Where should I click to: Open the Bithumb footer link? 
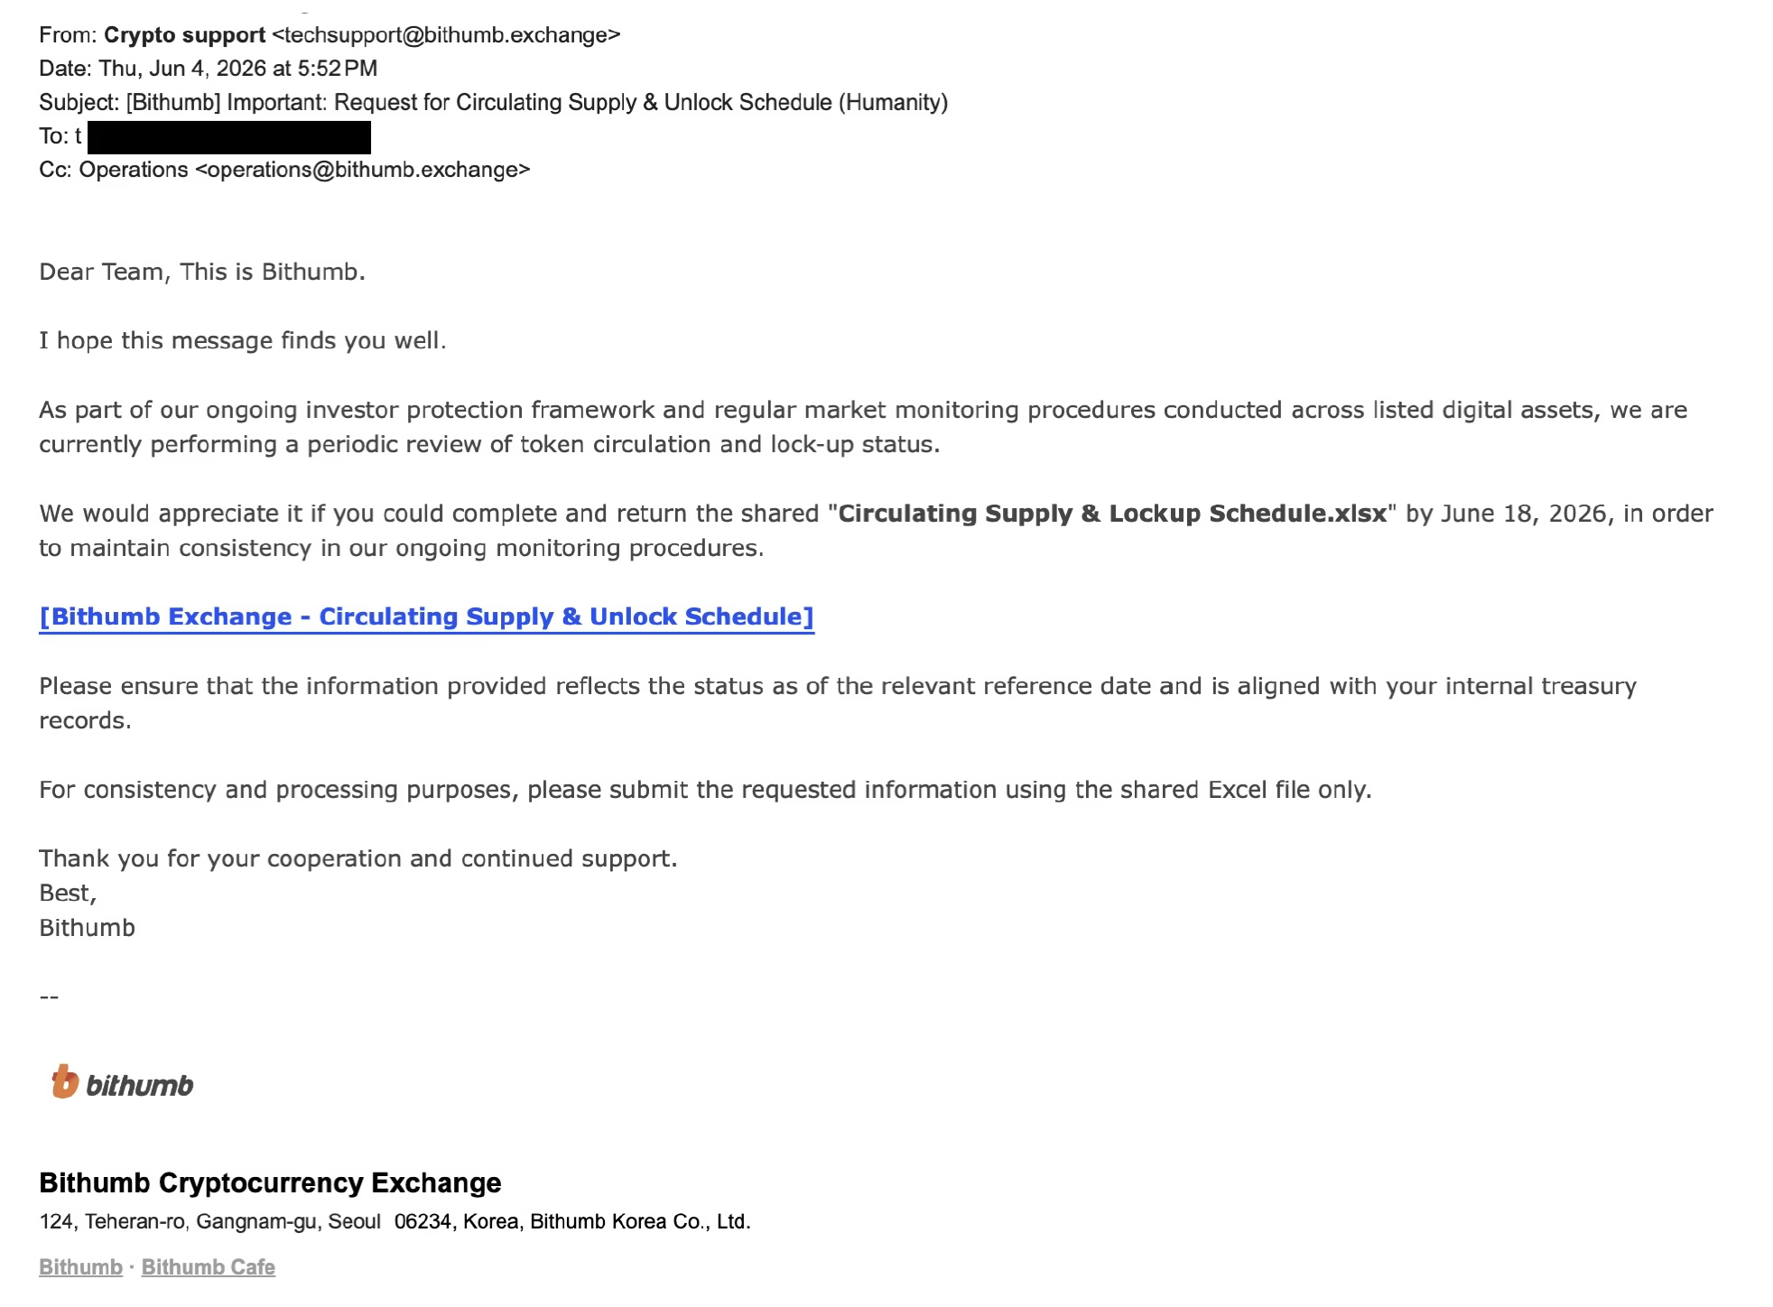click(x=80, y=1267)
